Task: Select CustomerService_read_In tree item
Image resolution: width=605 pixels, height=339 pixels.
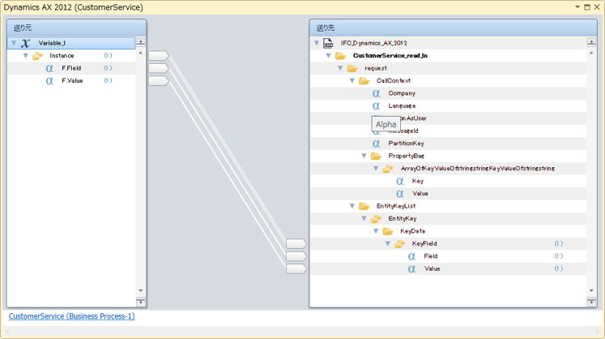Action: click(390, 56)
